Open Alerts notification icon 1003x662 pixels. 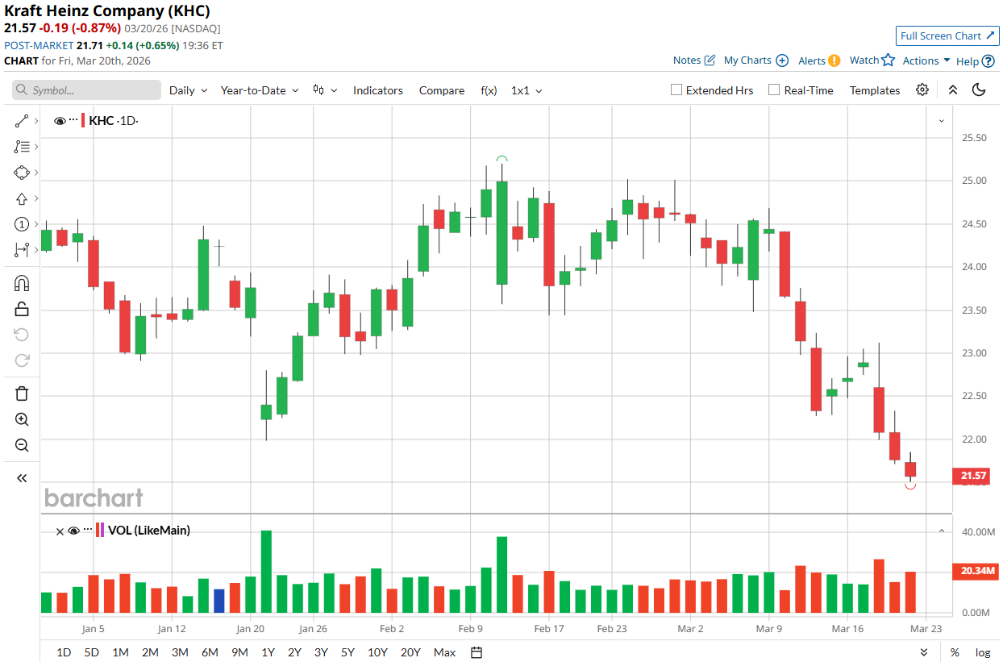click(834, 60)
